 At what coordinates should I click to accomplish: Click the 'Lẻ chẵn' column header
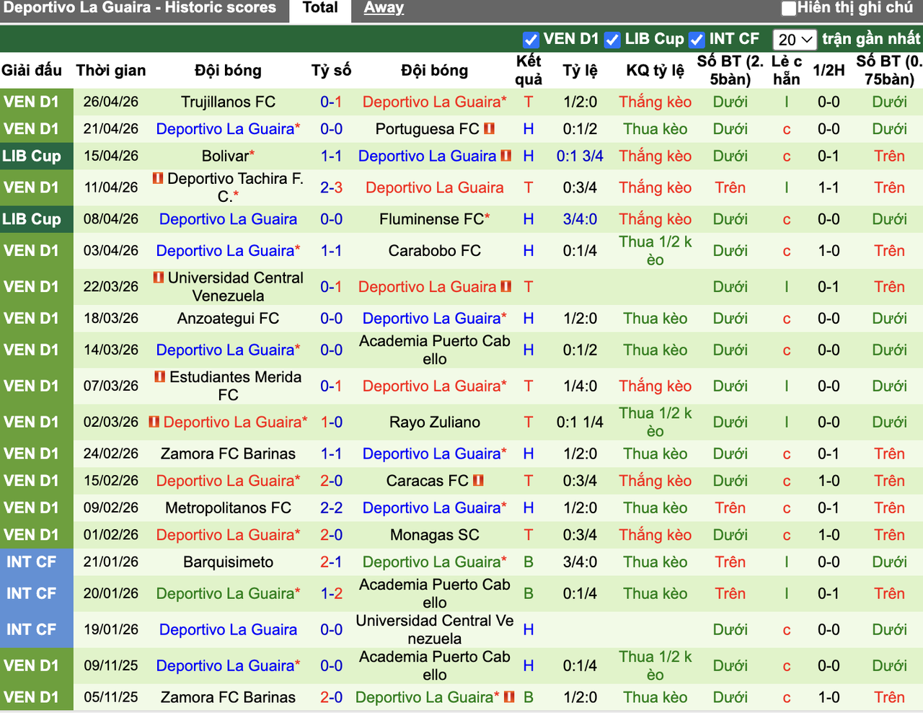787,70
